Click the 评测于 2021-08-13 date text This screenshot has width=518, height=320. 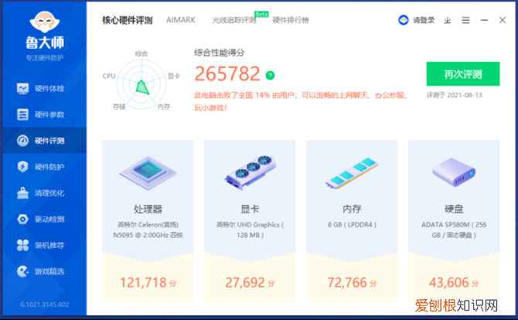(455, 95)
